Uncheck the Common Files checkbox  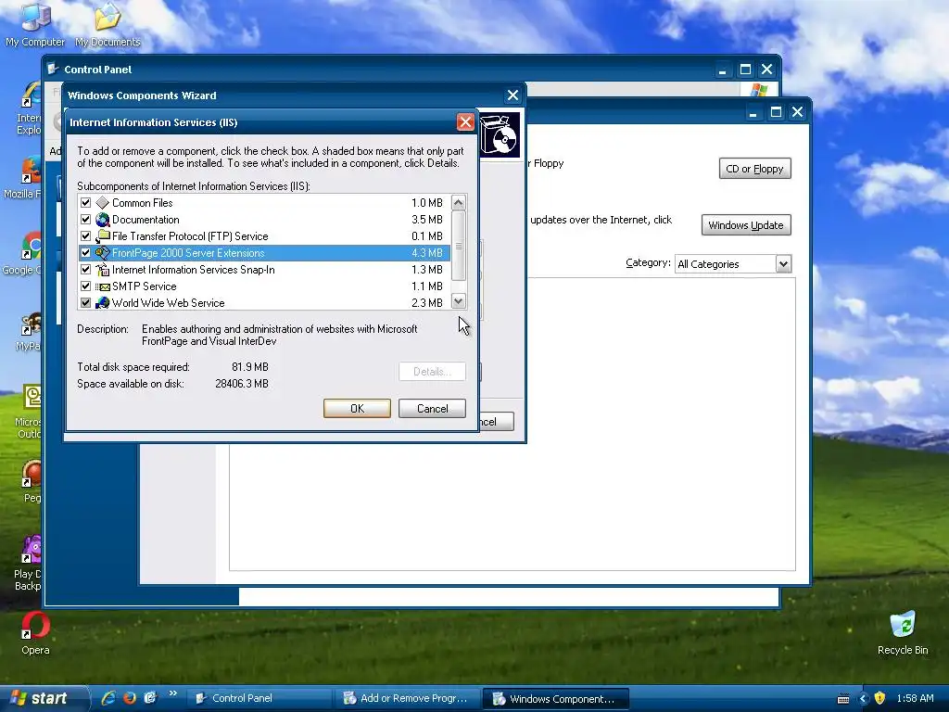tap(85, 203)
